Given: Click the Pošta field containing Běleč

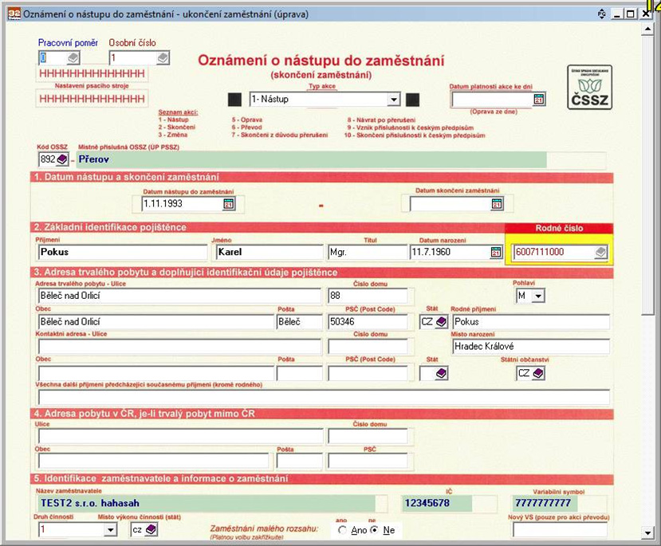Looking at the screenshot, I should [299, 322].
